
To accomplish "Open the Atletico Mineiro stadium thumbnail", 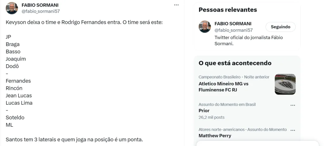I will [285, 84].
